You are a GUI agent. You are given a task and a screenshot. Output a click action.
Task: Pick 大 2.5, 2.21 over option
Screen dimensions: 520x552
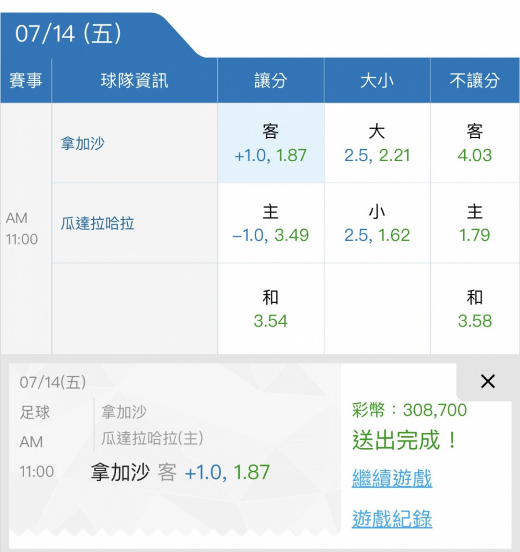click(x=377, y=143)
